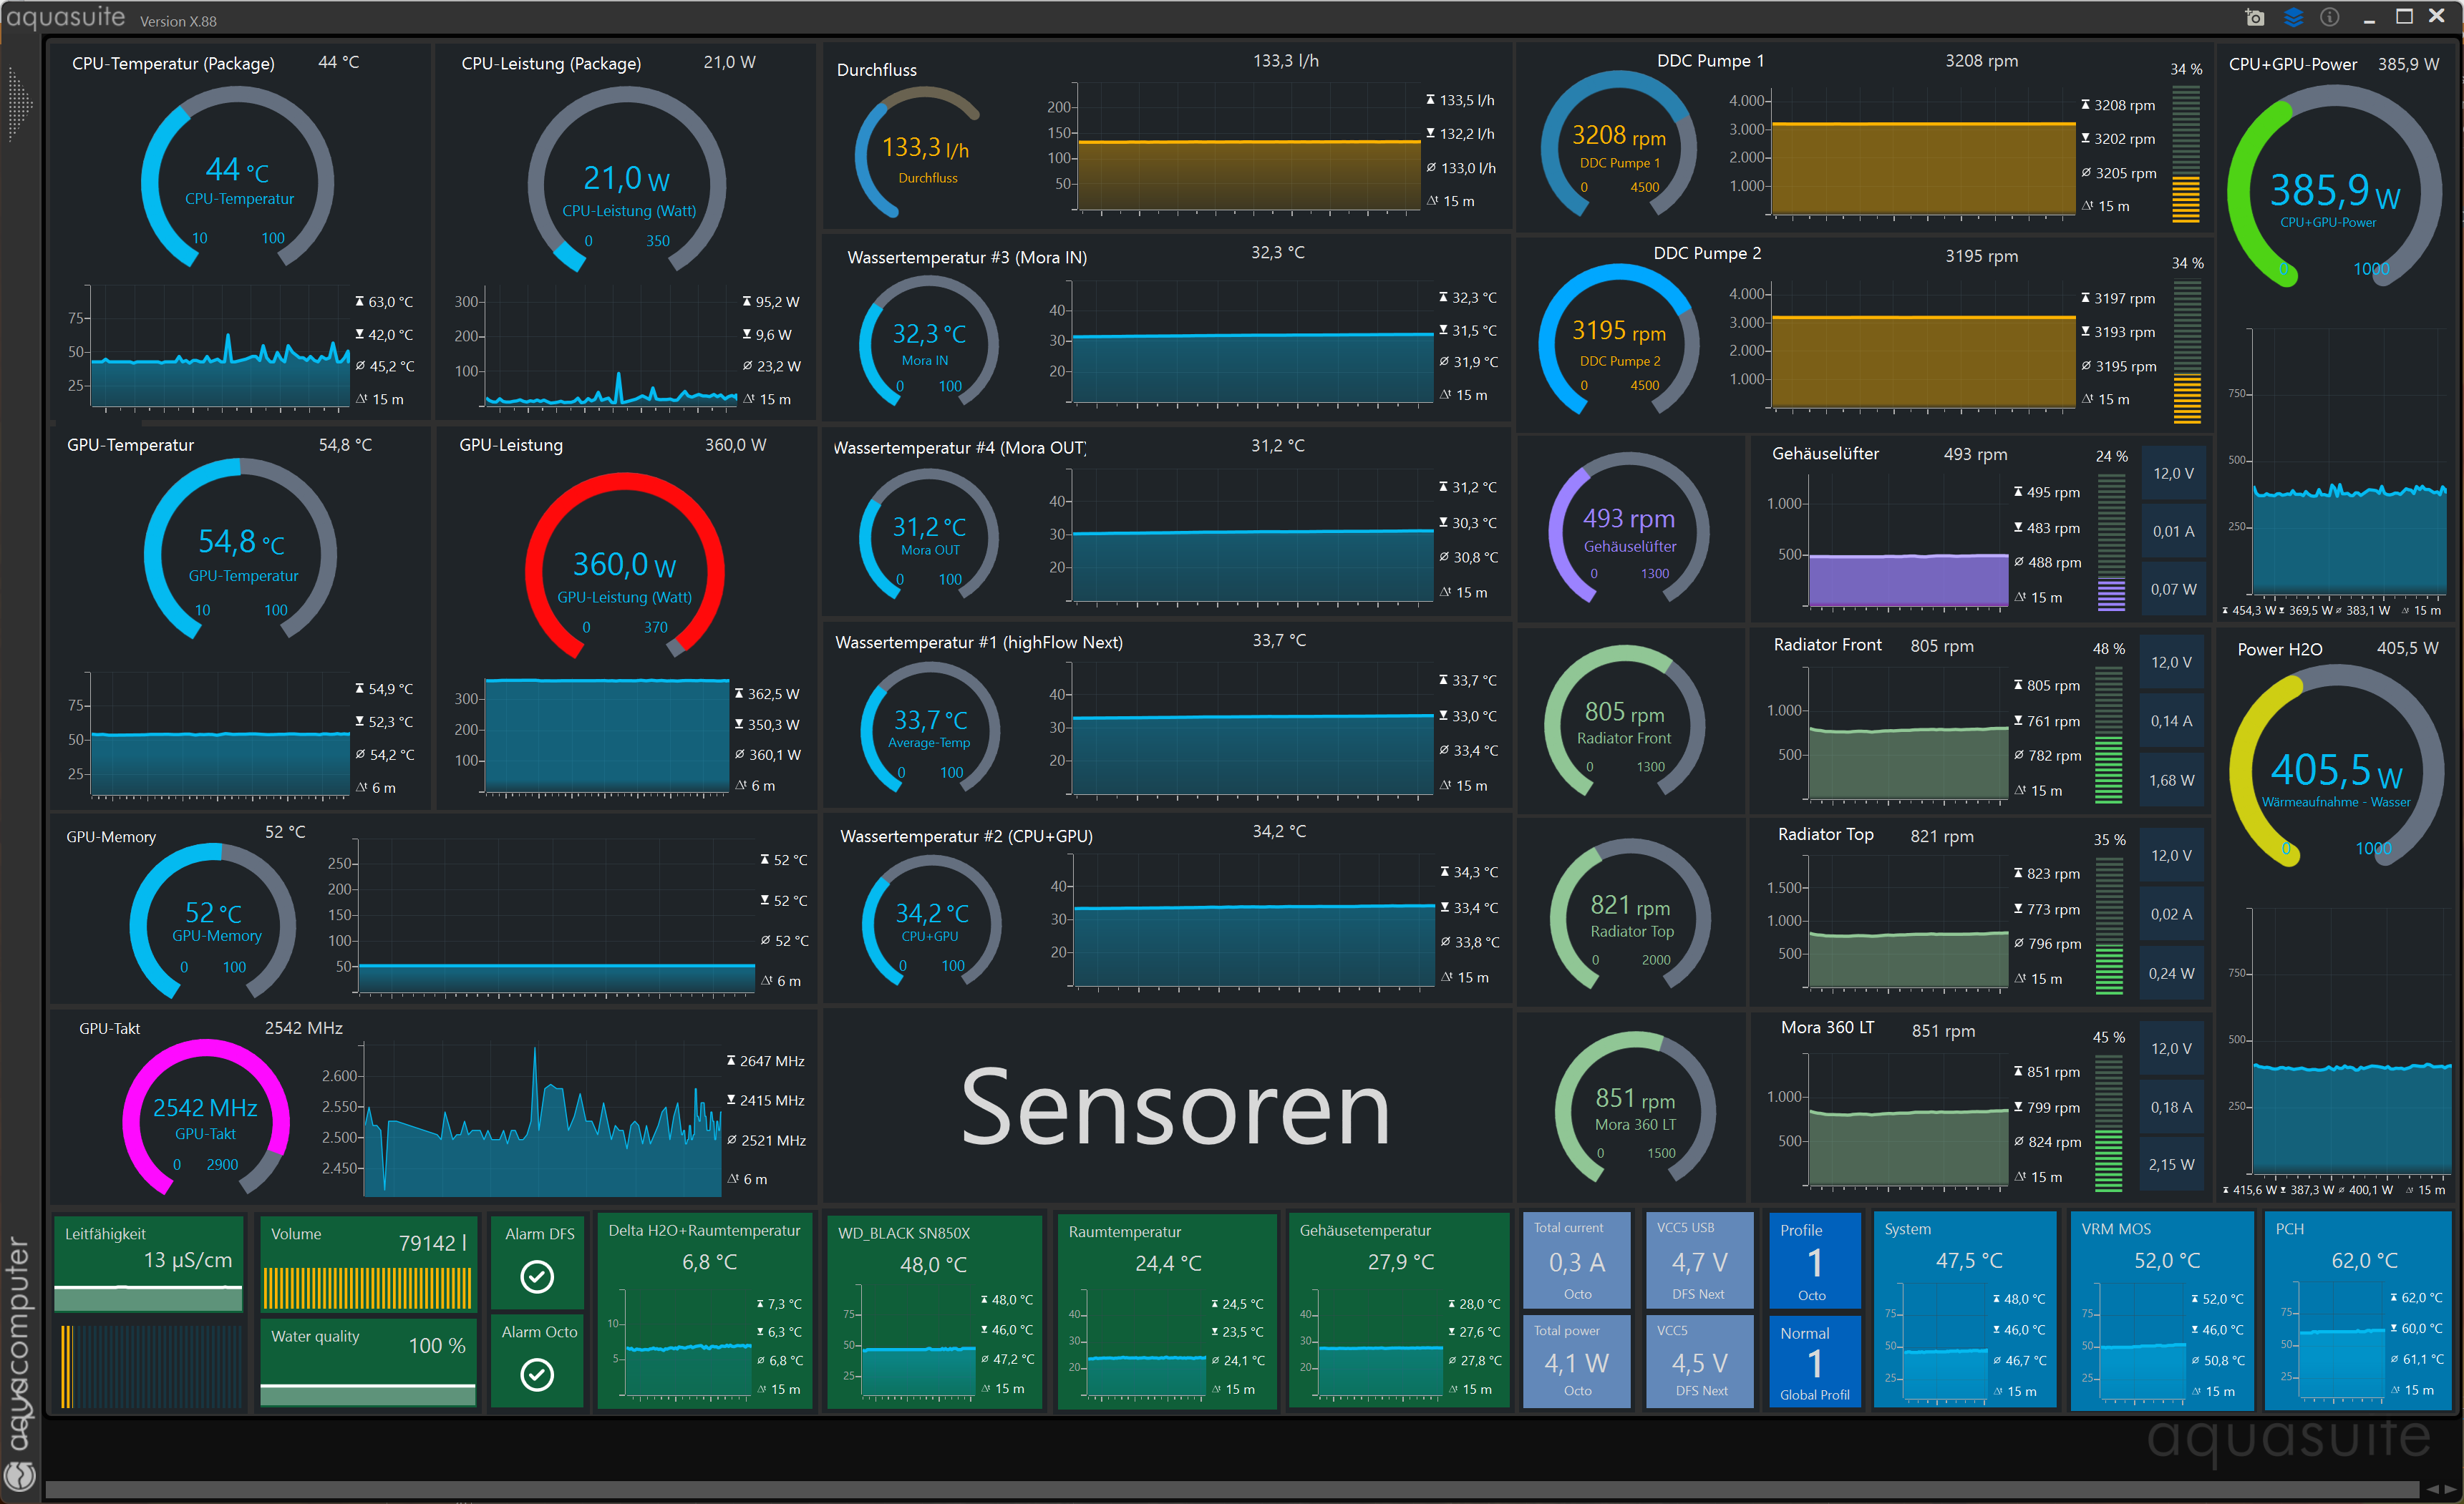Click the Total power Octo tile
This screenshot has width=2464, height=1504.
coord(1576,1361)
